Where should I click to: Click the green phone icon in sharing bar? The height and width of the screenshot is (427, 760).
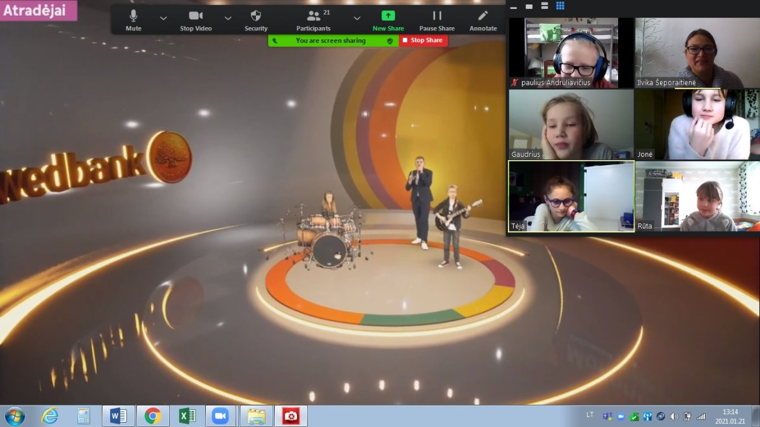275,40
